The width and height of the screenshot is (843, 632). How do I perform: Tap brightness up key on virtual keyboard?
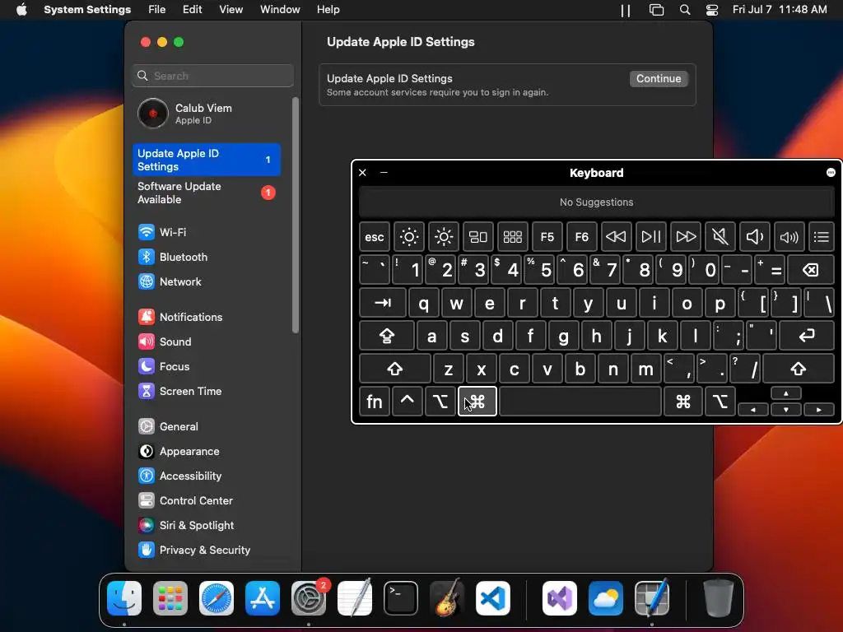pyautogui.click(x=444, y=236)
